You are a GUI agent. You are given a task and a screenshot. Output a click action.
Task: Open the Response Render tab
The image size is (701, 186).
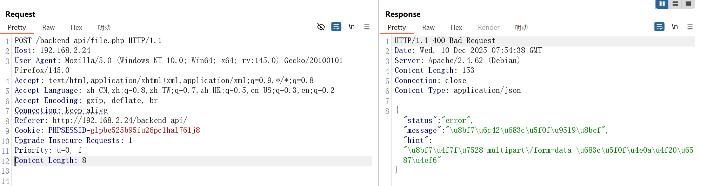pyautogui.click(x=488, y=28)
